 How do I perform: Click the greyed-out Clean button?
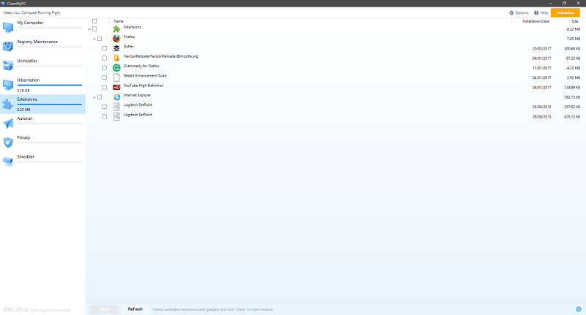coord(105,309)
